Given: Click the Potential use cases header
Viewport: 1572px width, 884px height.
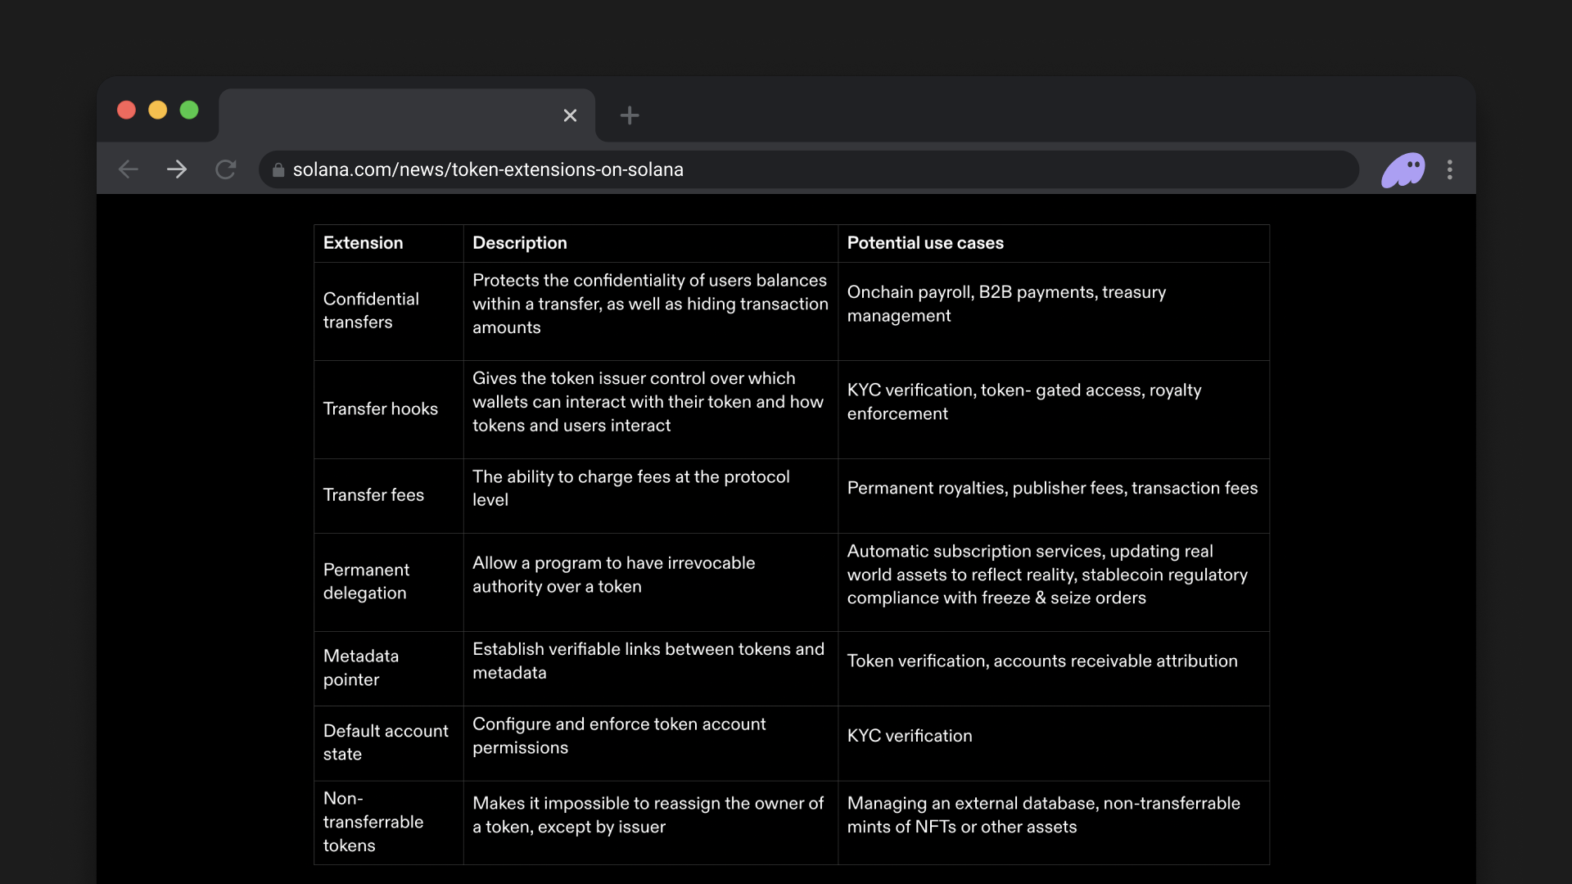Looking at the screenshot, I should pyautogui.click(x=925, y=243).
